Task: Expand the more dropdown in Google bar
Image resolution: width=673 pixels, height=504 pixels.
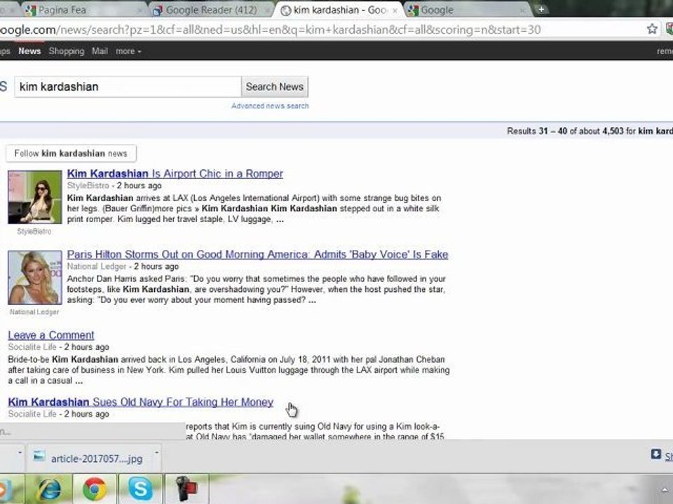Action: [x=128, y=51]
